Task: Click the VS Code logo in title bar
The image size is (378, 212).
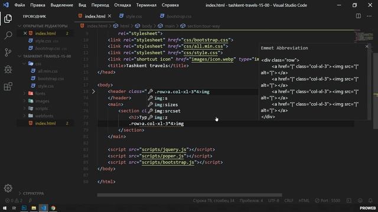Action: (6, 5)
